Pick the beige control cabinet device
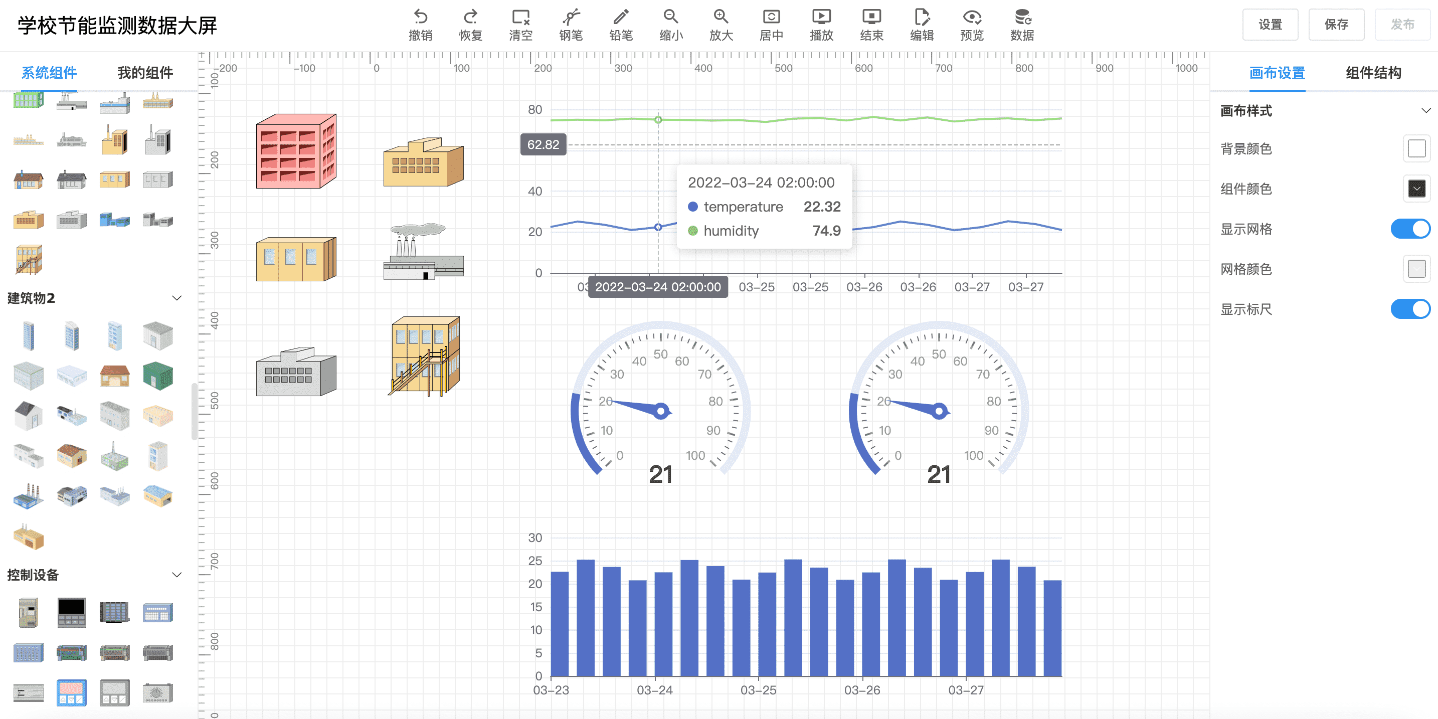Image resolution: width=1438 pixels, height=719 pixels. click(x=29, y=612)
